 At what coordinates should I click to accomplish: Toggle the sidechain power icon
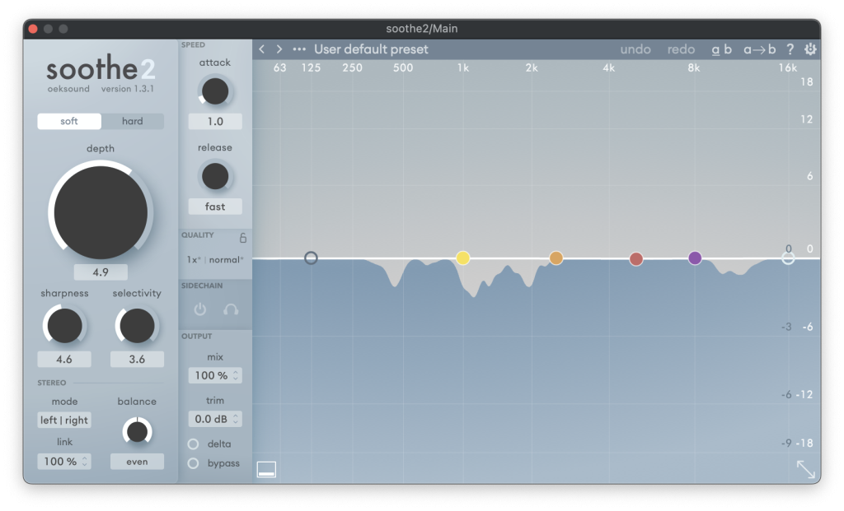199,309
